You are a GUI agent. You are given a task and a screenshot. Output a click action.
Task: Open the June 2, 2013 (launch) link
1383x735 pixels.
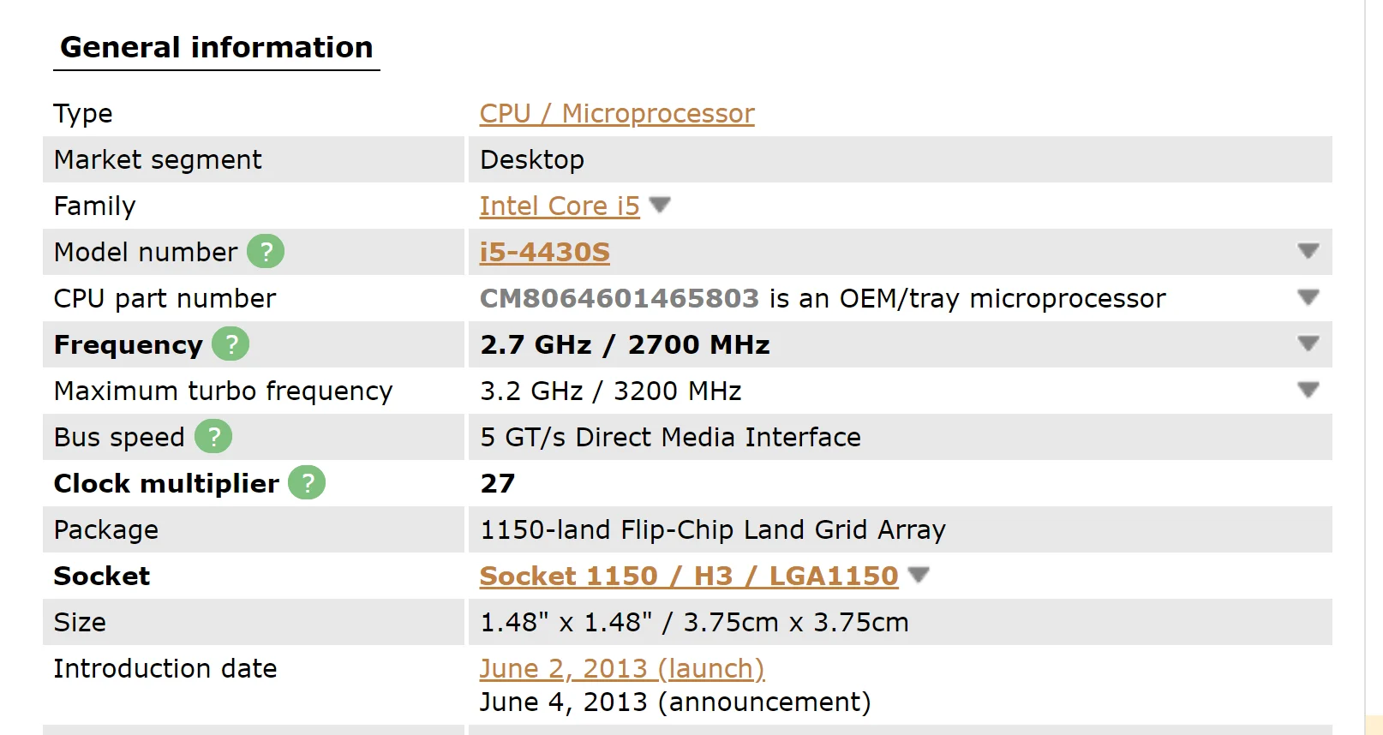tap(622, 668)
